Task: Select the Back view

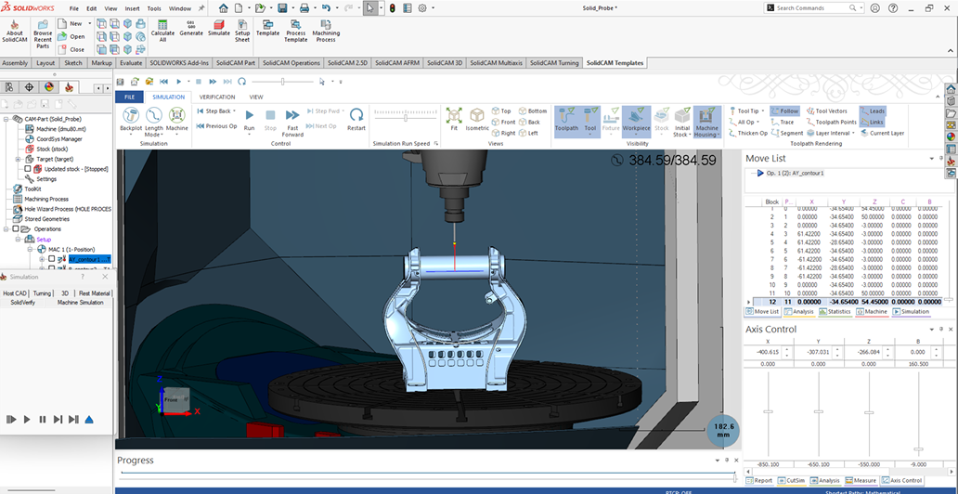Action: (530, 123)
